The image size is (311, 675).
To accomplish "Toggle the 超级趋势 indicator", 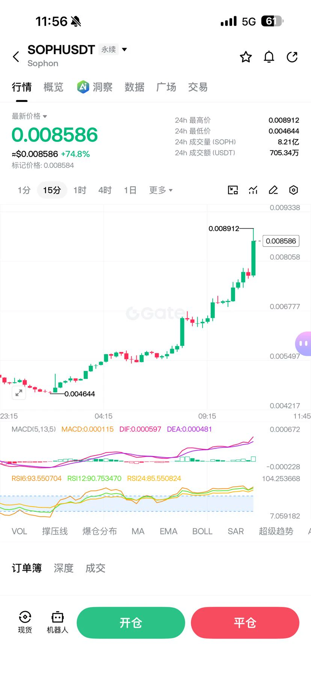I will [276, 531].
